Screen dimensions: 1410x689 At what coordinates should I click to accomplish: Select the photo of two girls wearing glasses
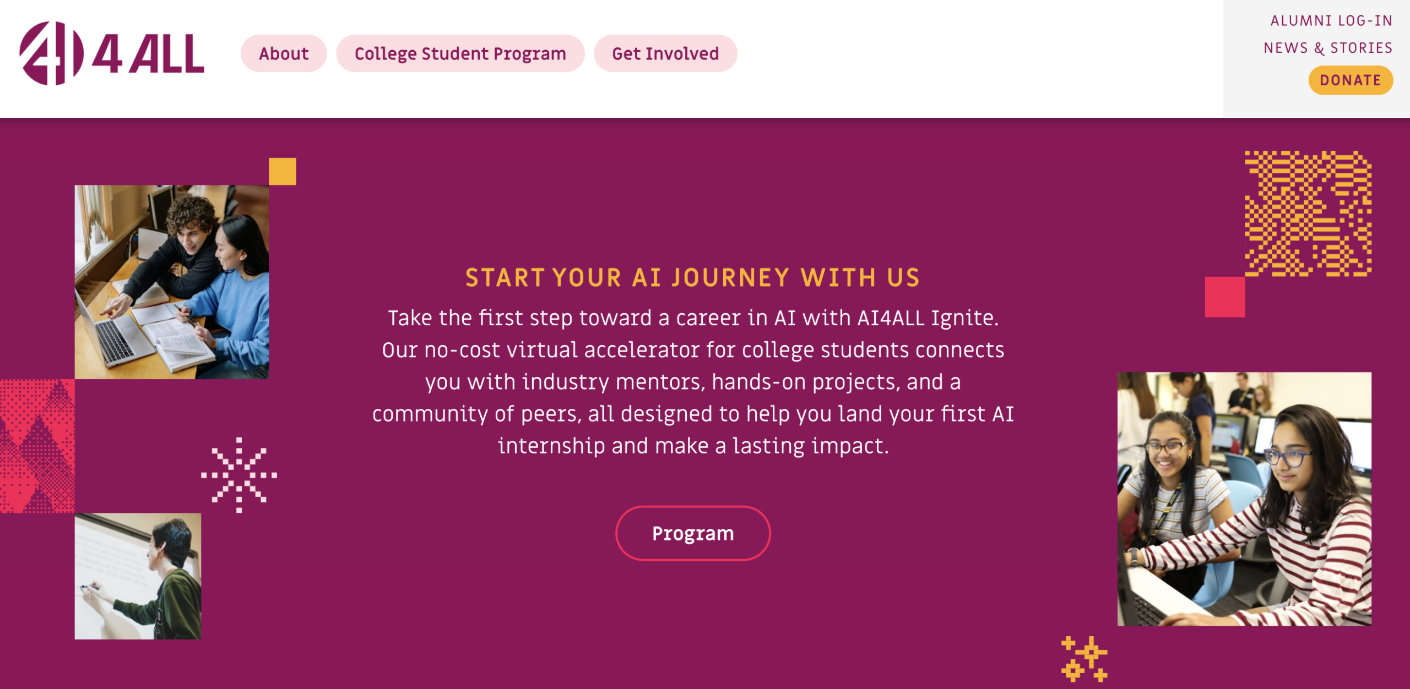point(1244,499)
